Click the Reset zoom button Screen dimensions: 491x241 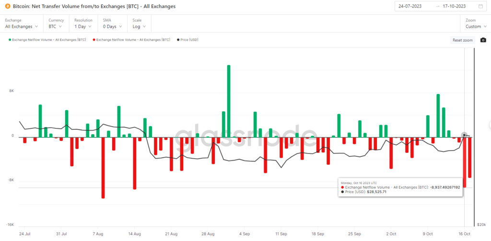point(463,40)
